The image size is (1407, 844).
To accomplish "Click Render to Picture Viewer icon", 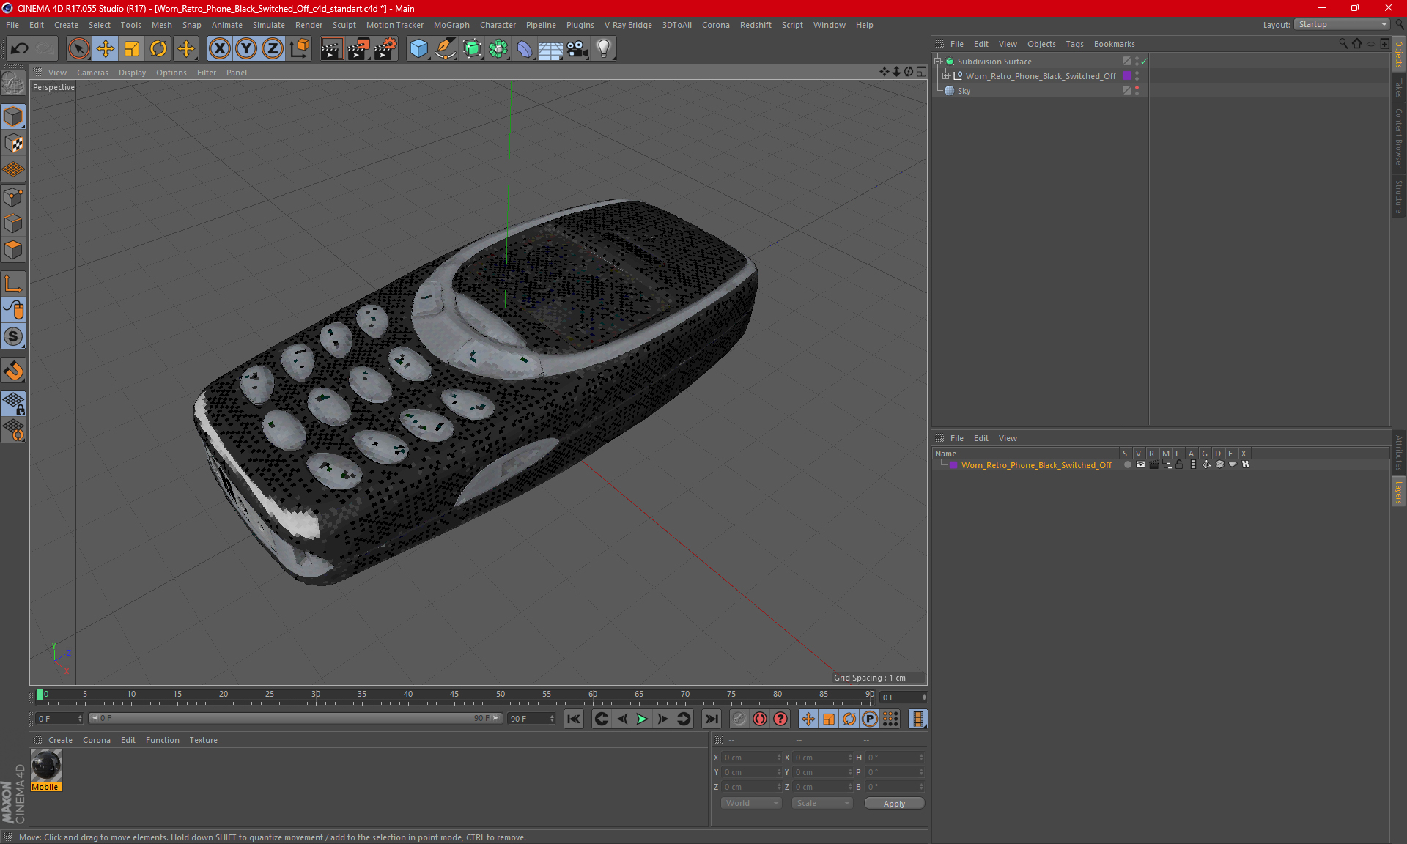I will [x=358, y=49].
